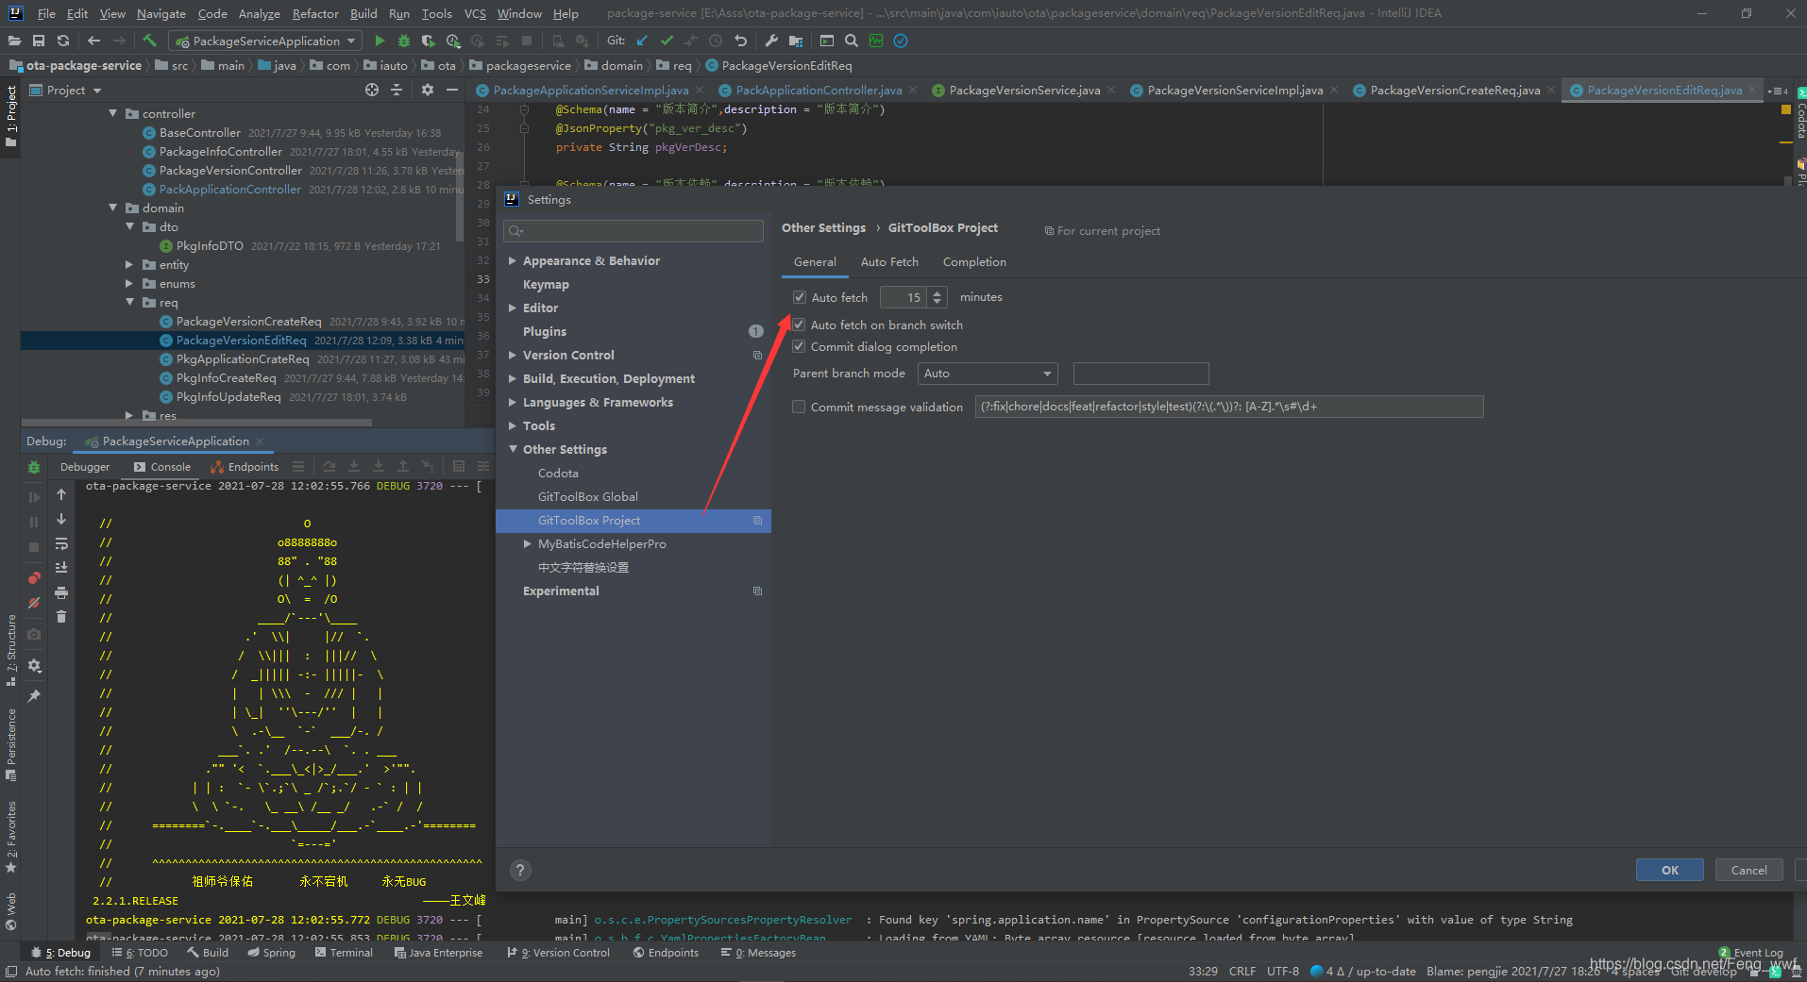The height and width of the screenshot is (982, 1807).
Task: Select the Git Update Project arrow icon
Action: click(641, 41)
